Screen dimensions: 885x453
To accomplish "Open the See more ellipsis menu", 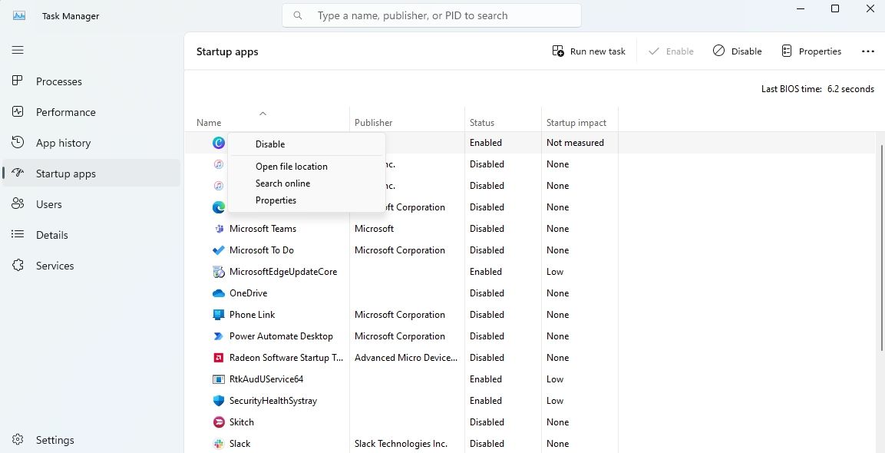I will (867, 51).
